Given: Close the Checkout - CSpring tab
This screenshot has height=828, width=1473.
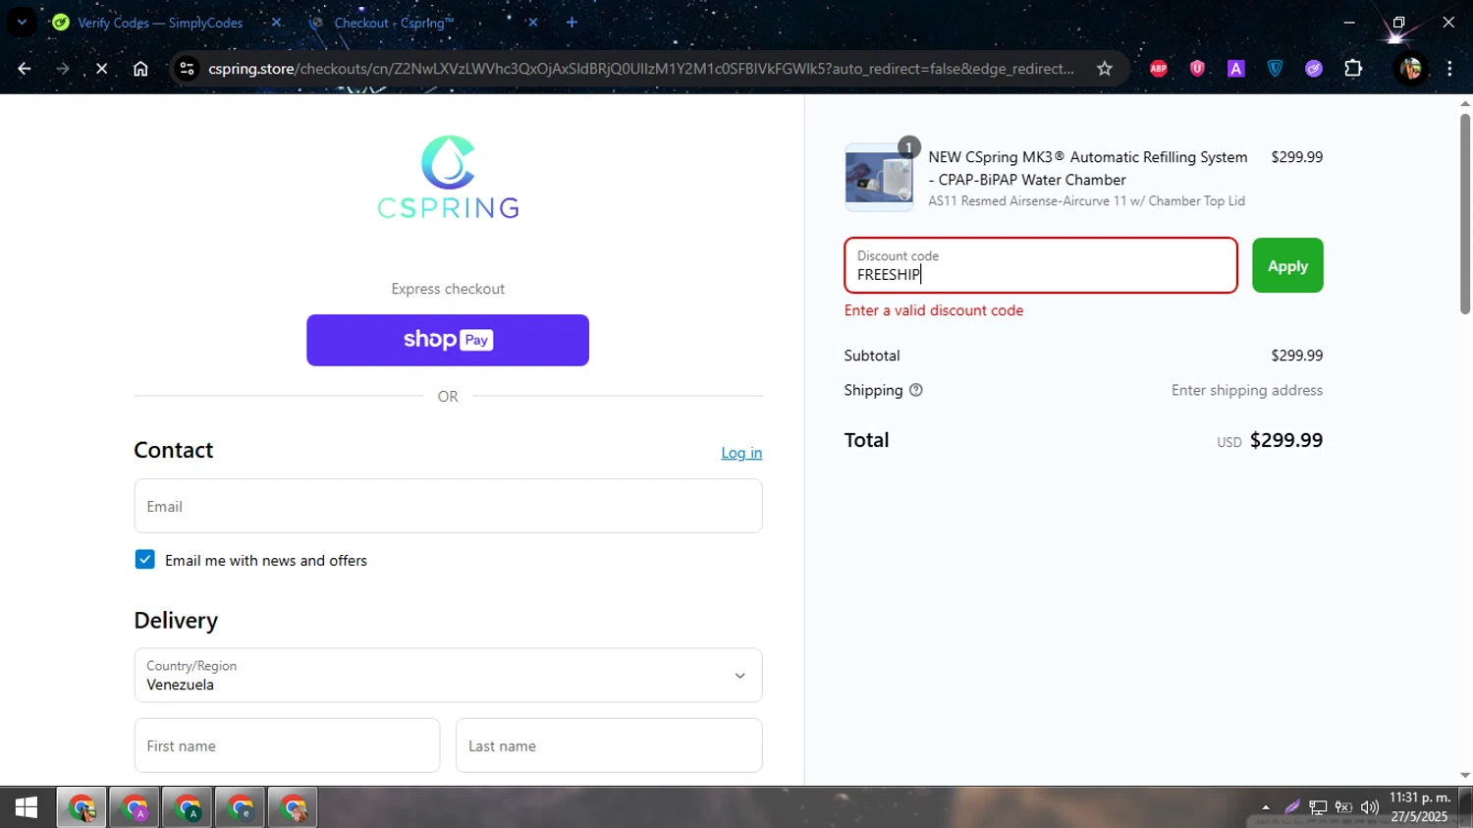Looking at the screenshot, I should pos(532,23).
